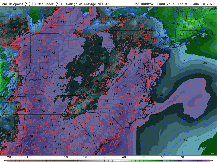Click the -10 label on the color scale

[27, 157]
